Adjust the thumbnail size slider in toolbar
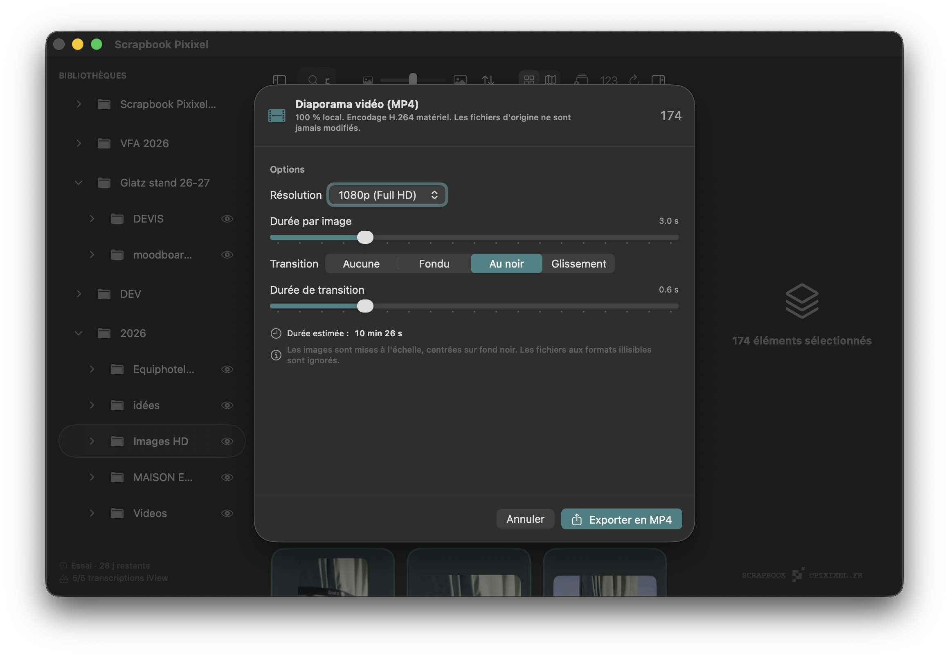949x657 pixels. point(413,79)
